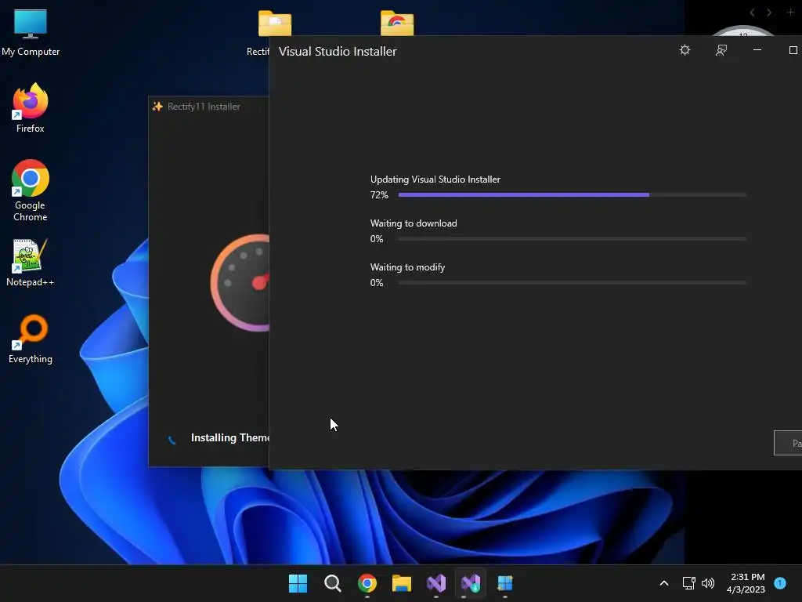The height and width of the screenshot is (602, 802).
Task: Minimize the Visual Studio Installer window
Action: [757, 50]
